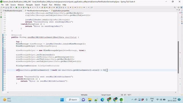Click the editor's vertical scrollbar thumb
The width and height of the screenshot is (183, 103).
point(178,57)
